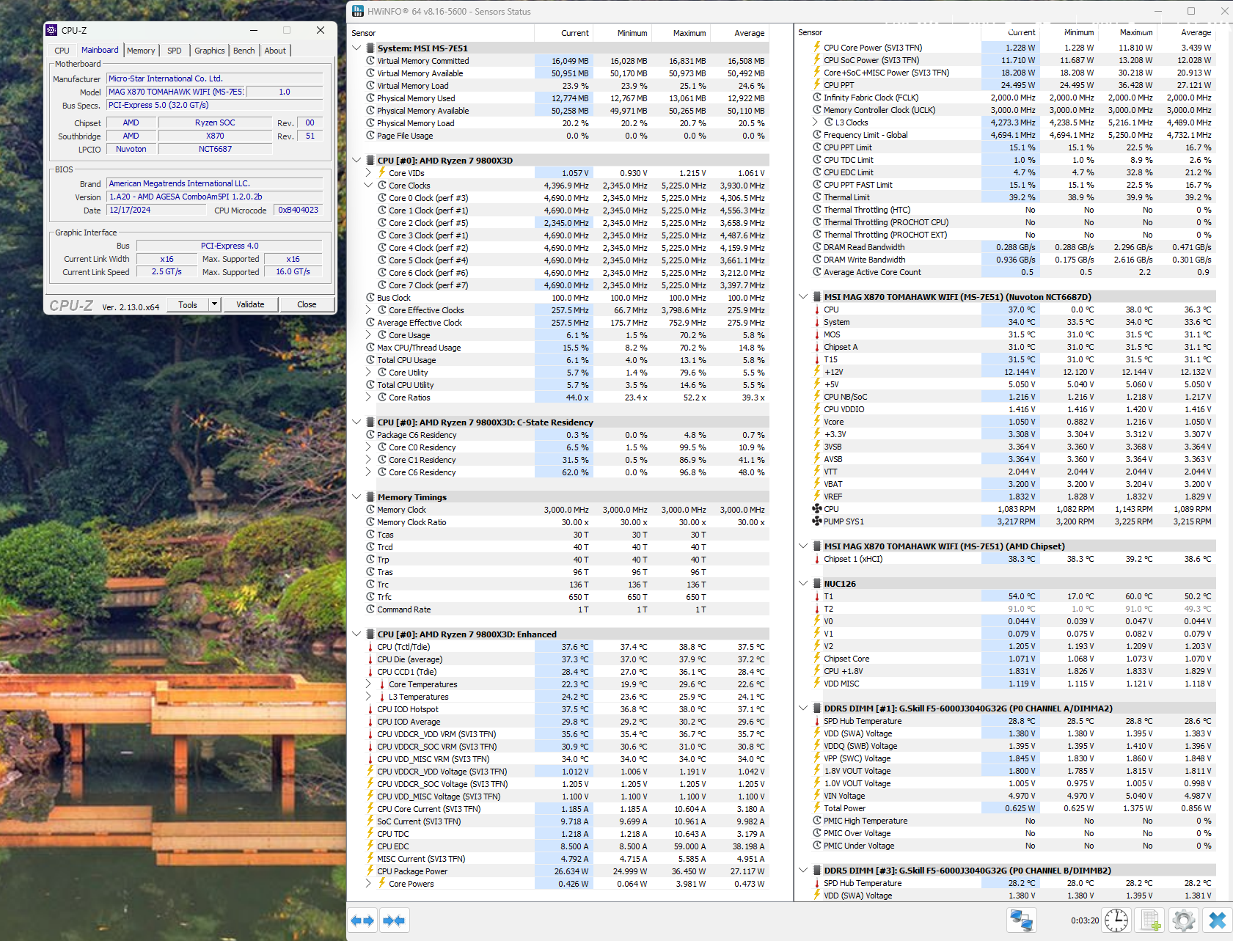Switch to the Memory tab in CPU-Z
Image resolution: width=1233 pixels, height=941 pixels.
141,51
